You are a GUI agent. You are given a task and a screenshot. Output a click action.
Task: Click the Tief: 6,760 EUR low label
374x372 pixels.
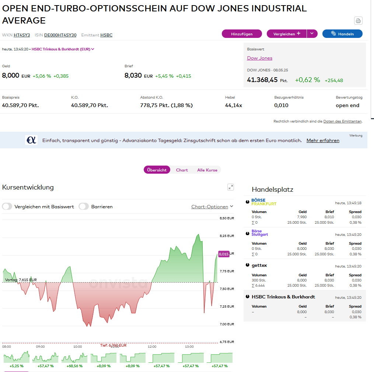(x=113, y=346)
